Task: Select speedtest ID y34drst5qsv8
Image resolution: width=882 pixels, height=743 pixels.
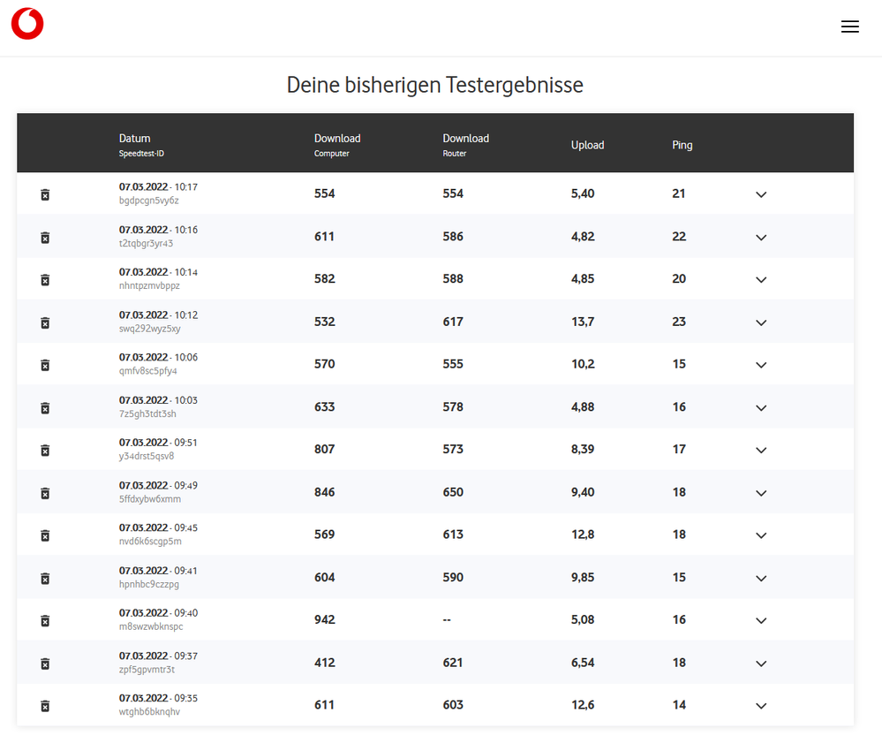Action: tap(147, 456)
